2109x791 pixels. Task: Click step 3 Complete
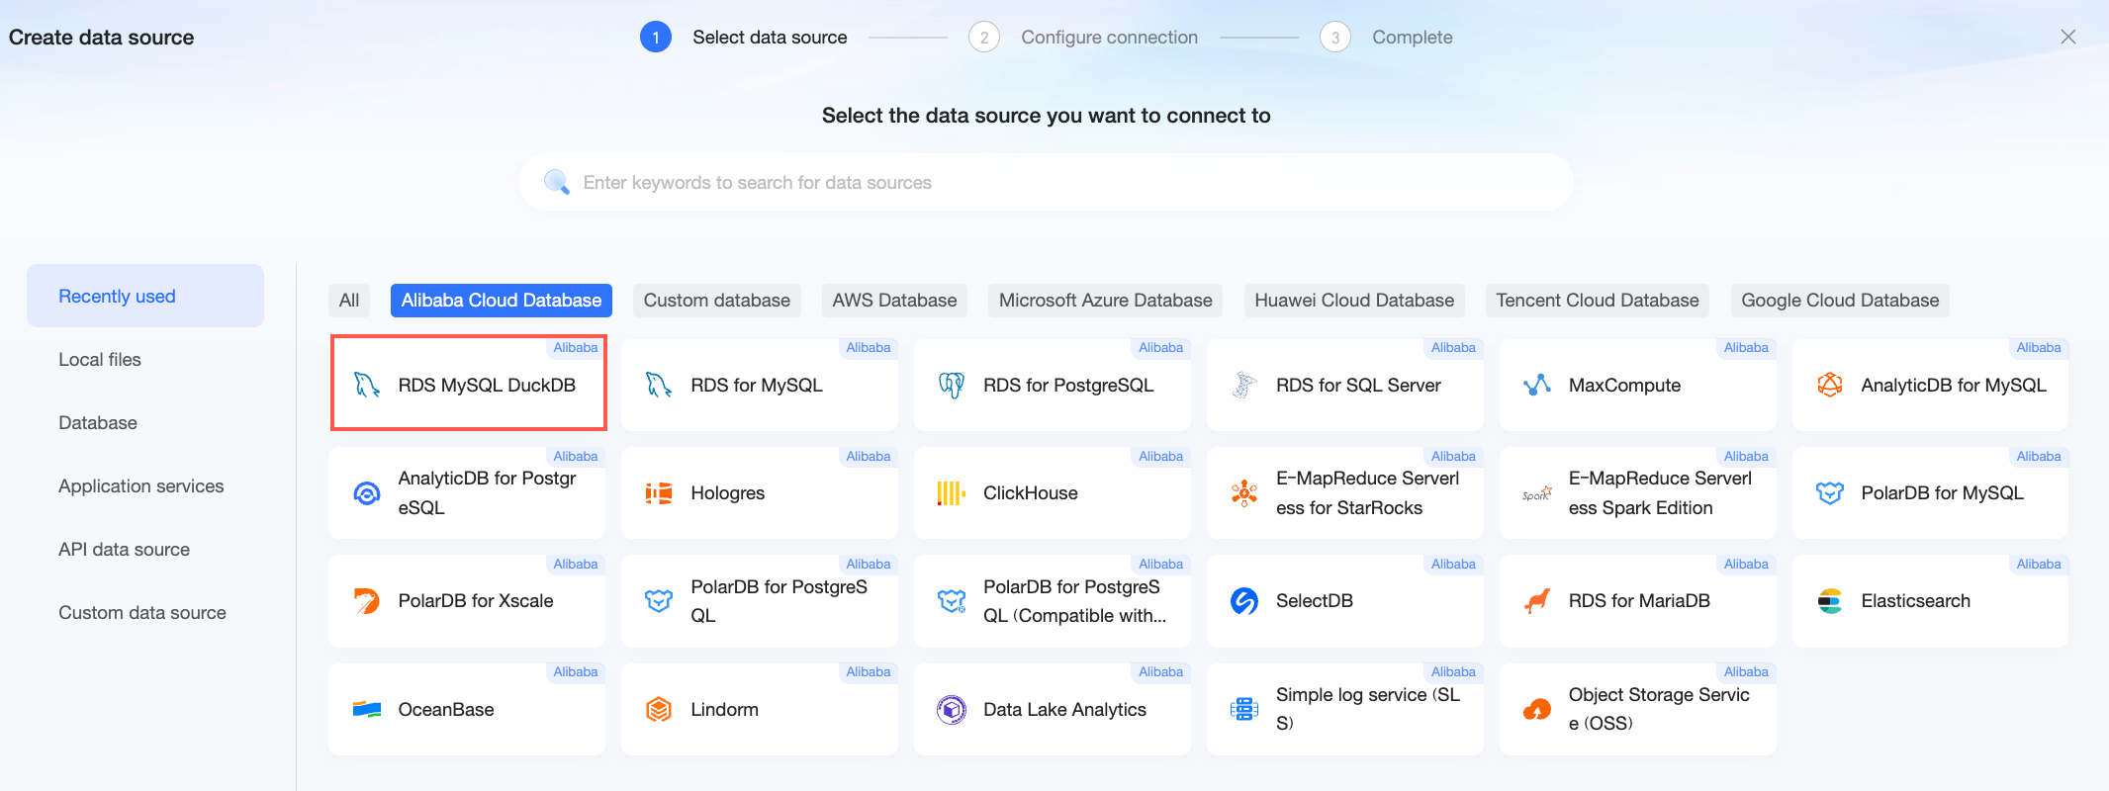(x=1386, y=37)
